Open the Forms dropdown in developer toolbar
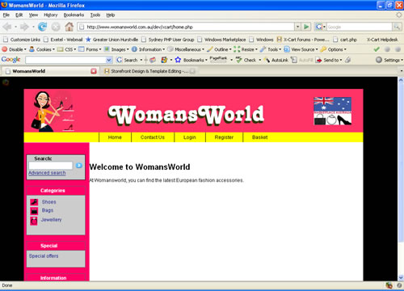 pyautogui.click(x=90, y=49)
